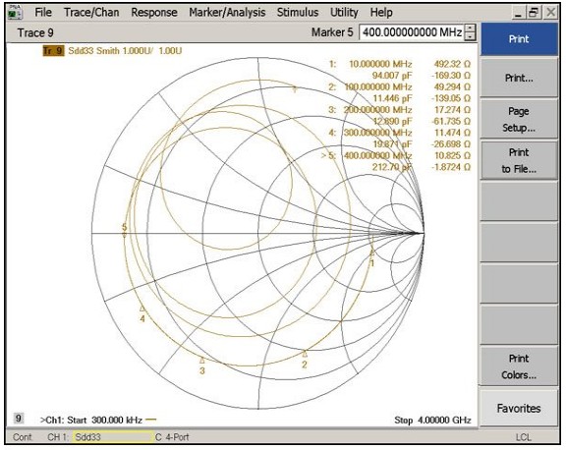Select marker 5 on Smith chart
The image size is (566, 450).
tap(124, 235)
